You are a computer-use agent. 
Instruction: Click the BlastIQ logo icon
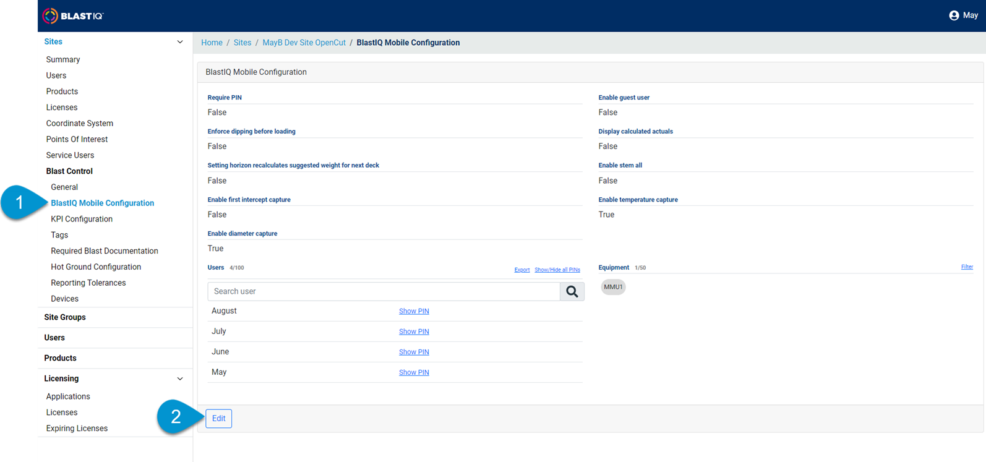(51, 16)
